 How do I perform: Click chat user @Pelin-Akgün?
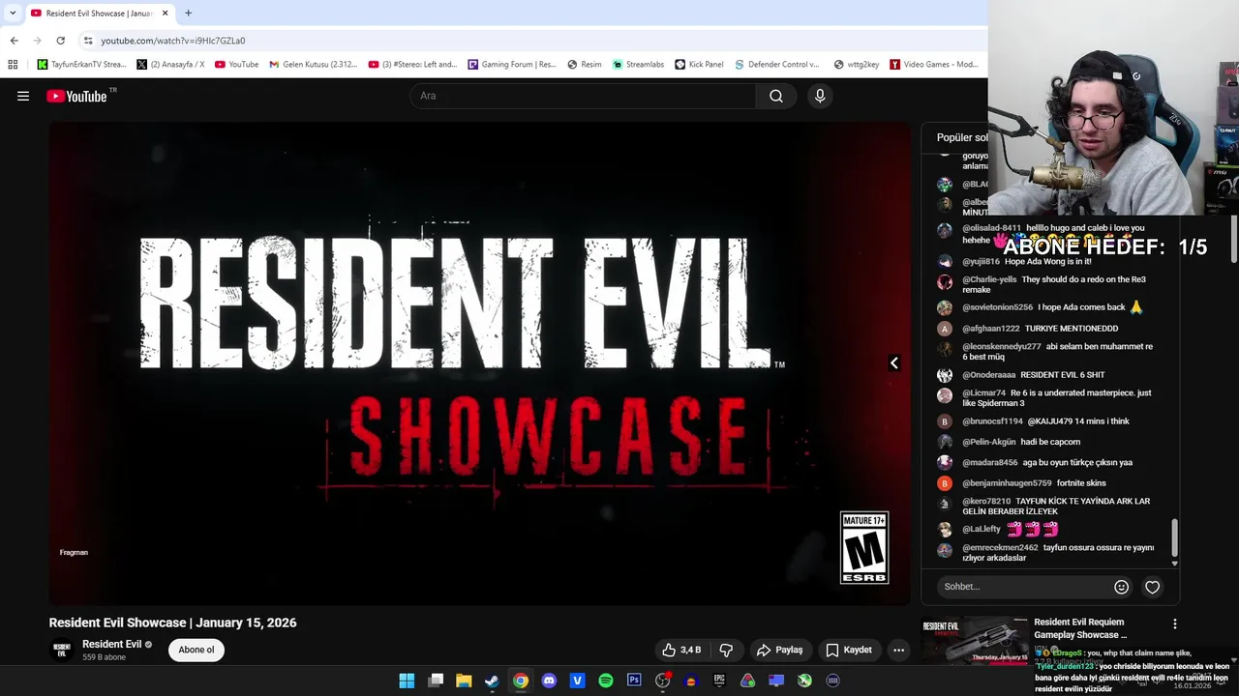pyautogui.click(x=988, y=442)
